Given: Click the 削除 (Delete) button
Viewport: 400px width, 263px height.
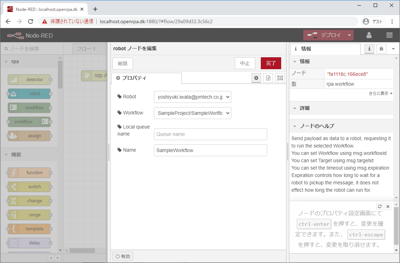Looking at the screenshot, I should (122, 63).
